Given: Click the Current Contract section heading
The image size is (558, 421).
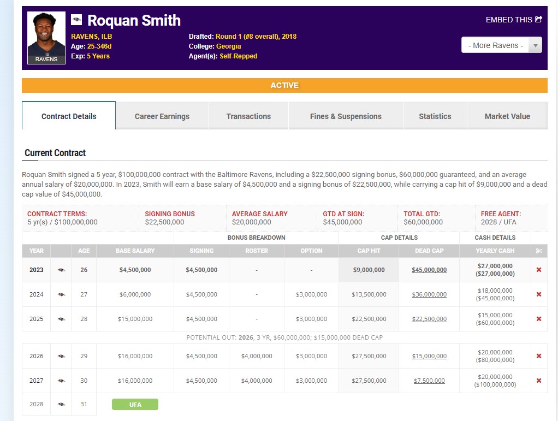Looking at the screenshot, I should (55, 153).
